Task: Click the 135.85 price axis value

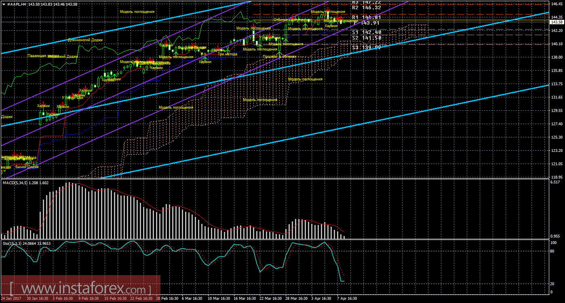Action: tap(557, 70)
